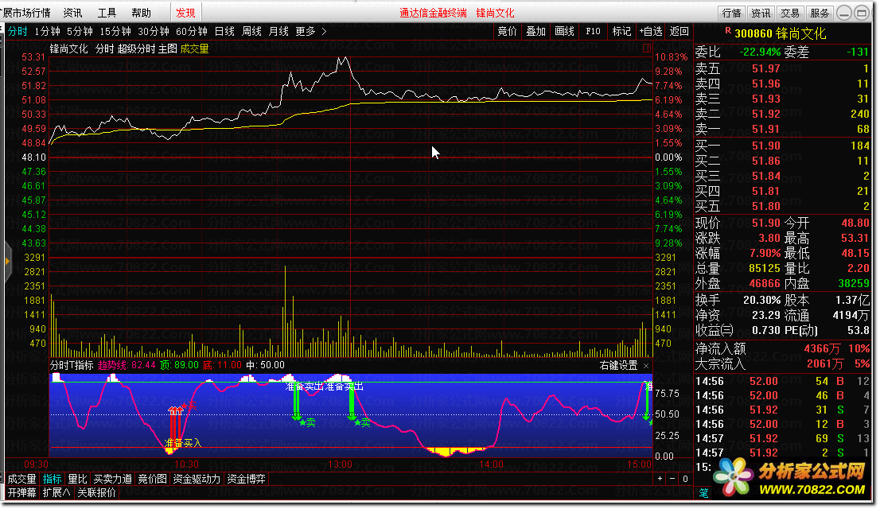Select the 资金驱动力 bottom tab

click(197, 479)
